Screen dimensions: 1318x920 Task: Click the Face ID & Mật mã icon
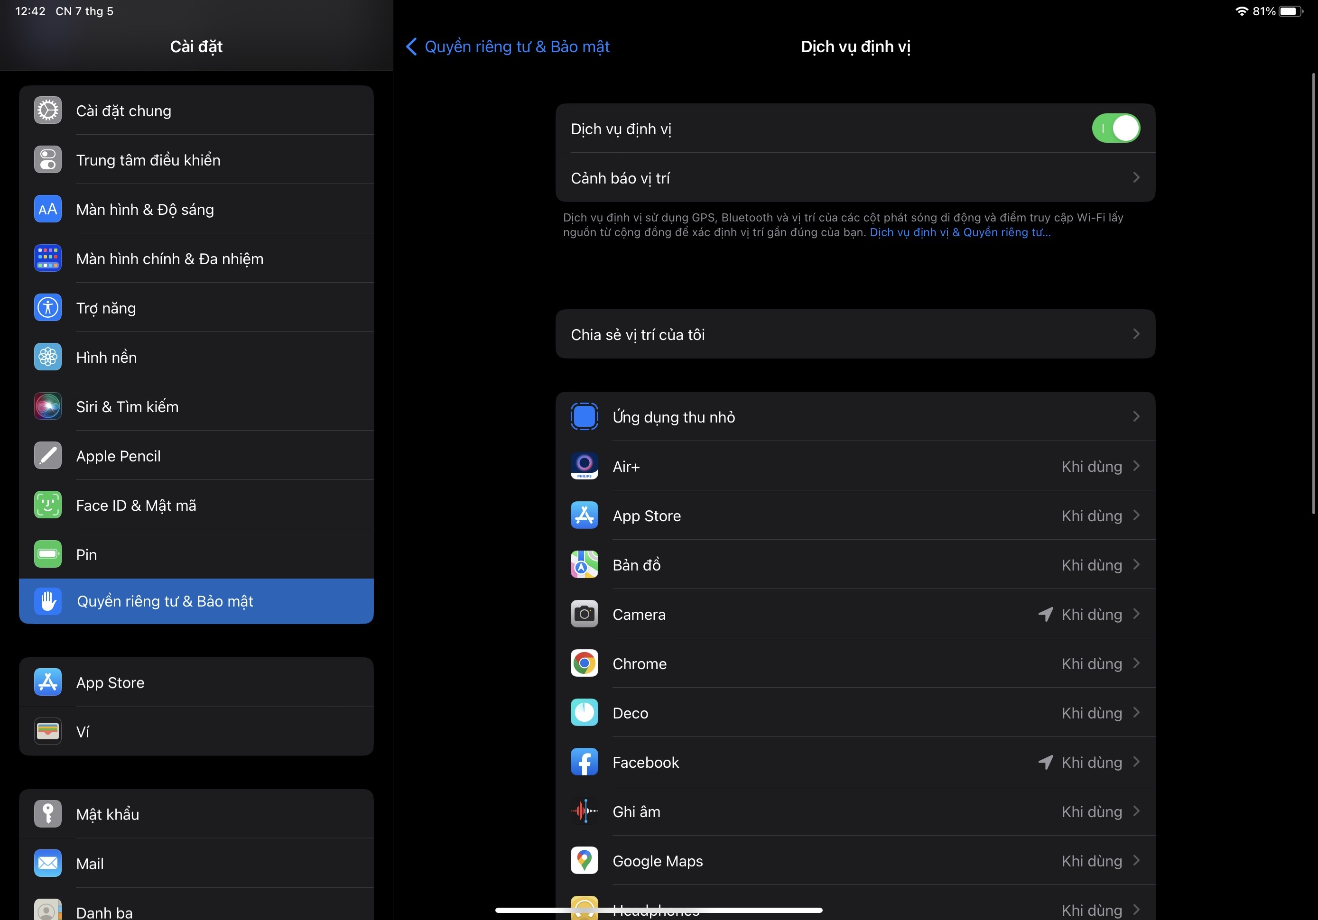(47, 505)
